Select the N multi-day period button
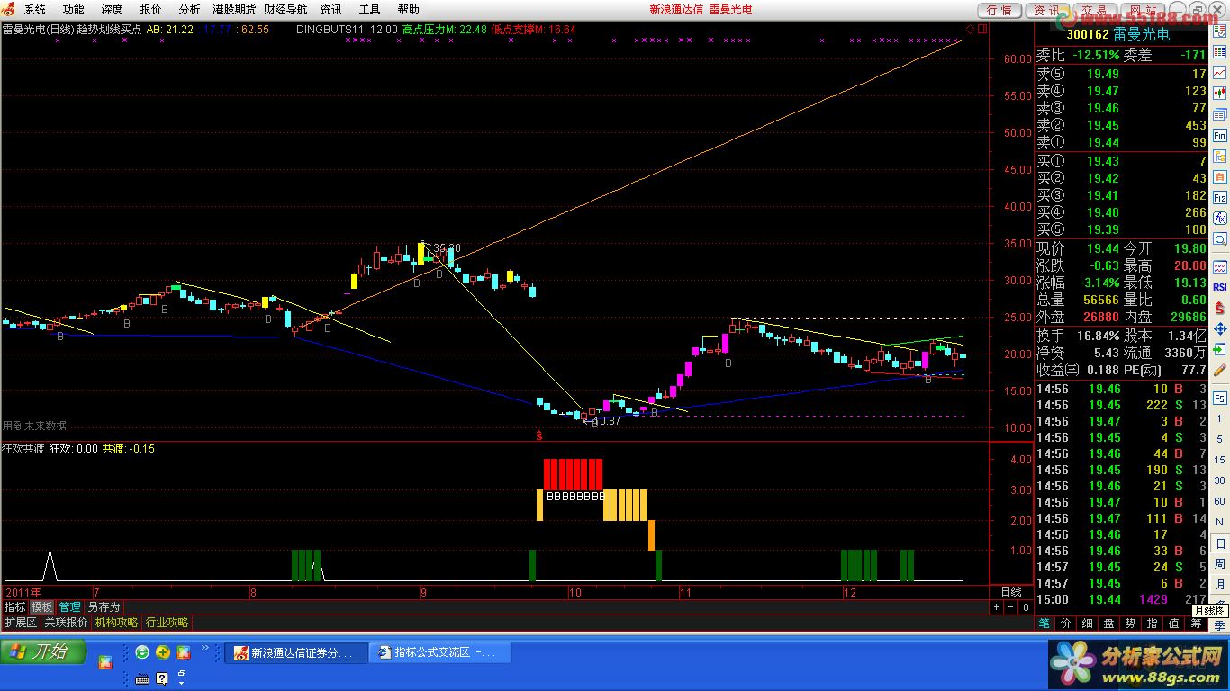The height and width of the screenshot is (691, 1230). pyautogui.click(x=1219, y=522)
